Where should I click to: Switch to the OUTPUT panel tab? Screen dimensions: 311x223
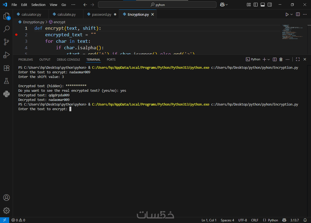(45, 60)
